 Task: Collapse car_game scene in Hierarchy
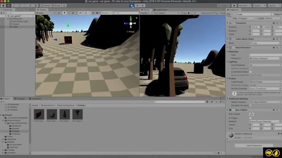pos(6,16)
